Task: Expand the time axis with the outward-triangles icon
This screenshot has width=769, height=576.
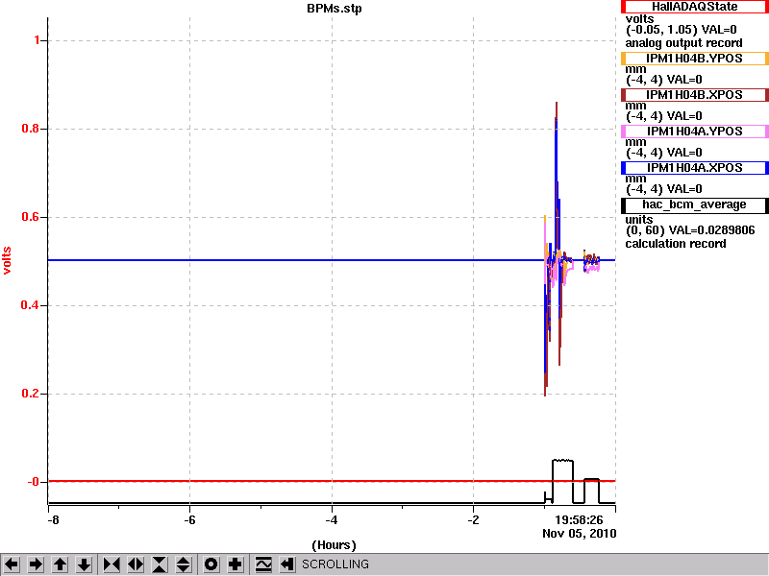Action: (136, 564)
